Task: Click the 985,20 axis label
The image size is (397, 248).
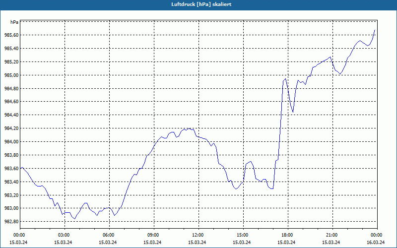Action: point(11,62)
